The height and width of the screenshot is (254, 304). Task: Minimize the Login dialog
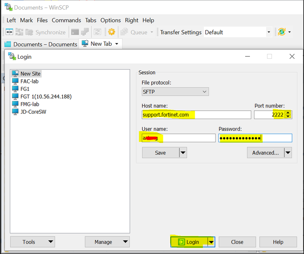pyautogui.click(x=248, y=56)
